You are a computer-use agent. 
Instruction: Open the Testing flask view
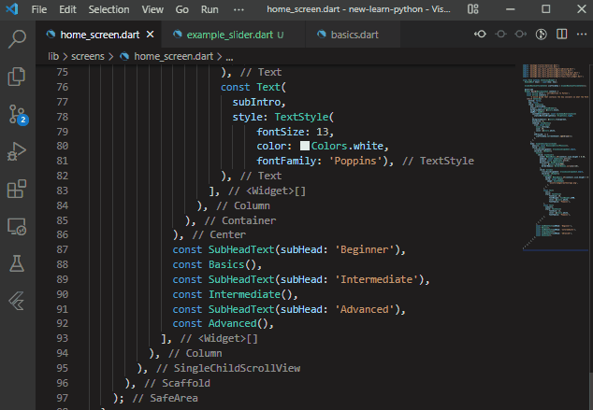[17, 264]
